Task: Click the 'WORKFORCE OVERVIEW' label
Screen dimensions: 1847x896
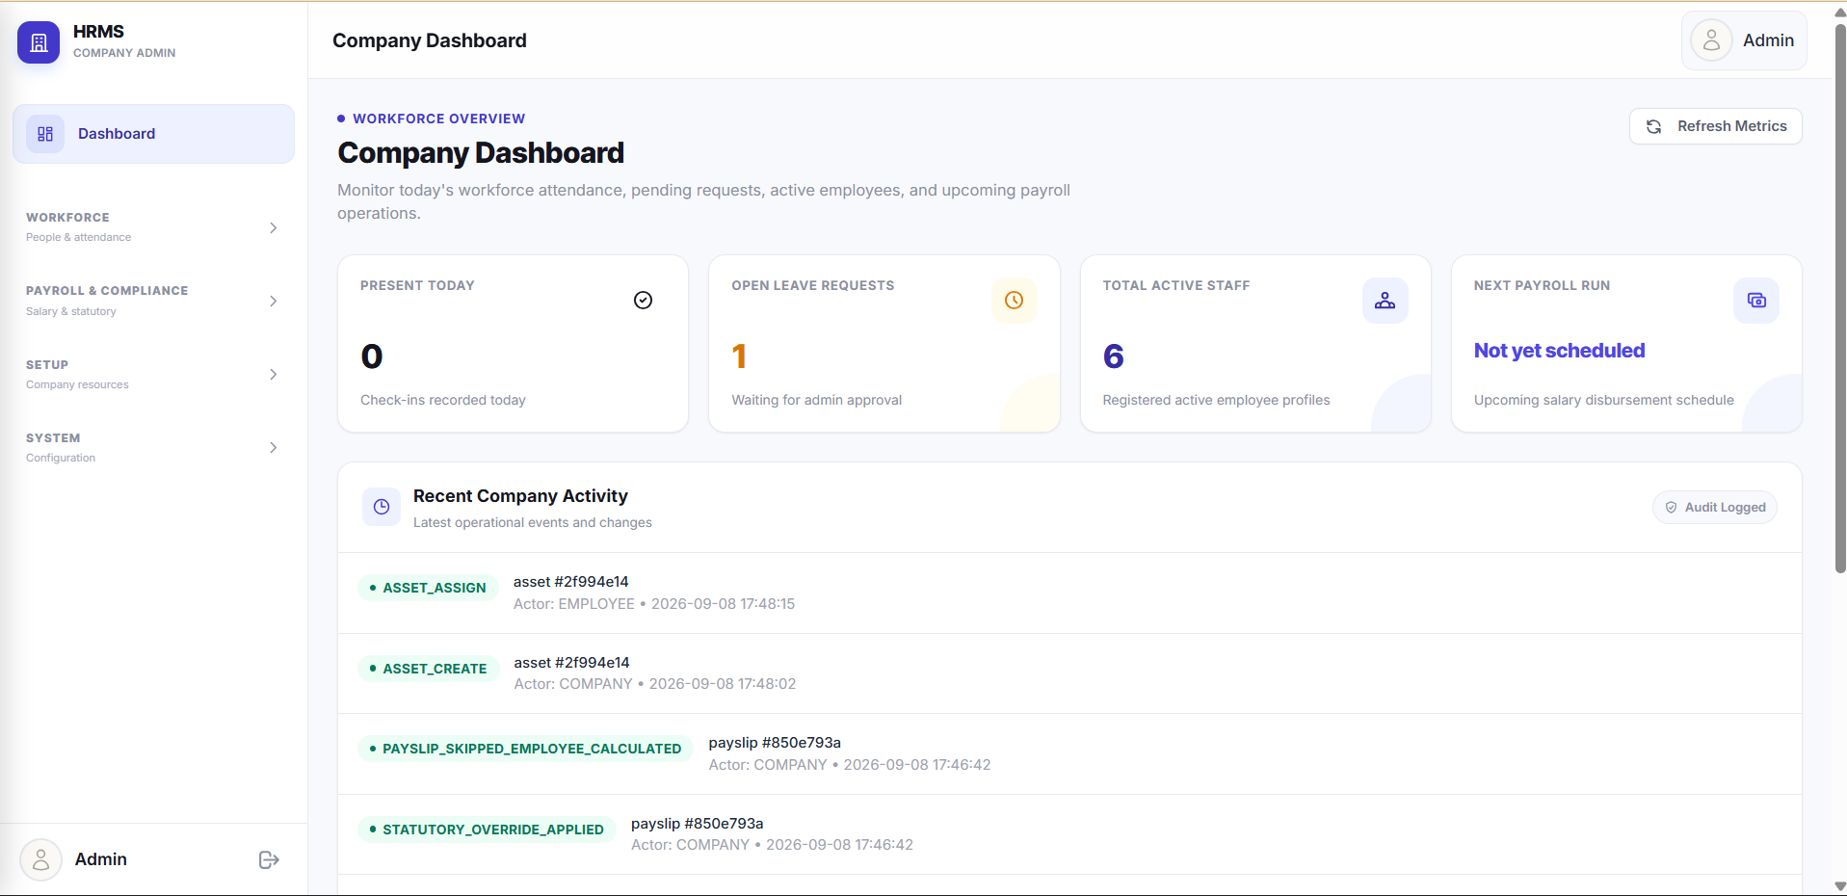Action: click(438, 119)
